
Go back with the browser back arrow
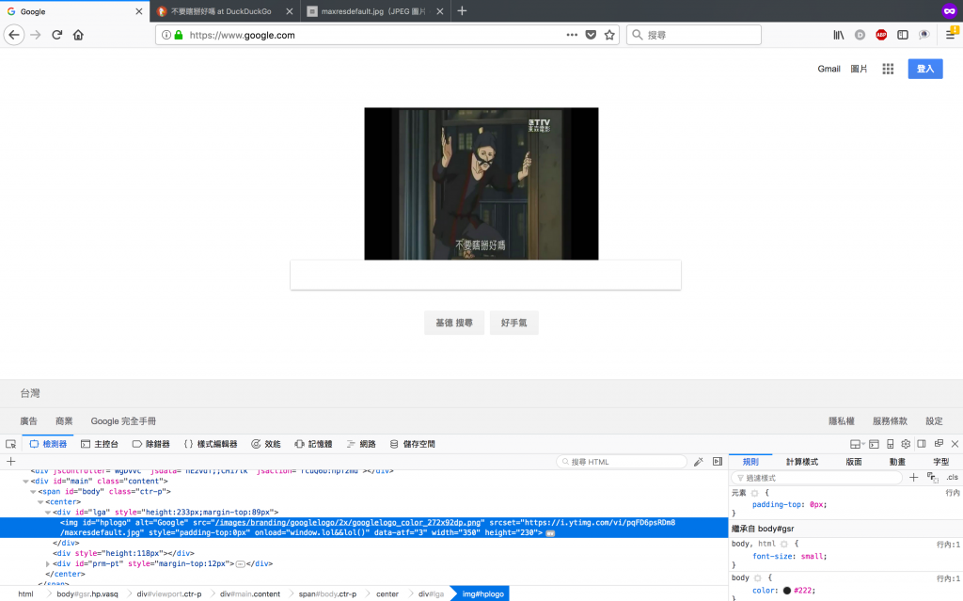pos(14,35)
